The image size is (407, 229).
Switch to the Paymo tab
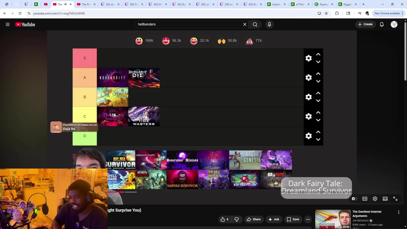pyautogui.click(x=324, y=4)
